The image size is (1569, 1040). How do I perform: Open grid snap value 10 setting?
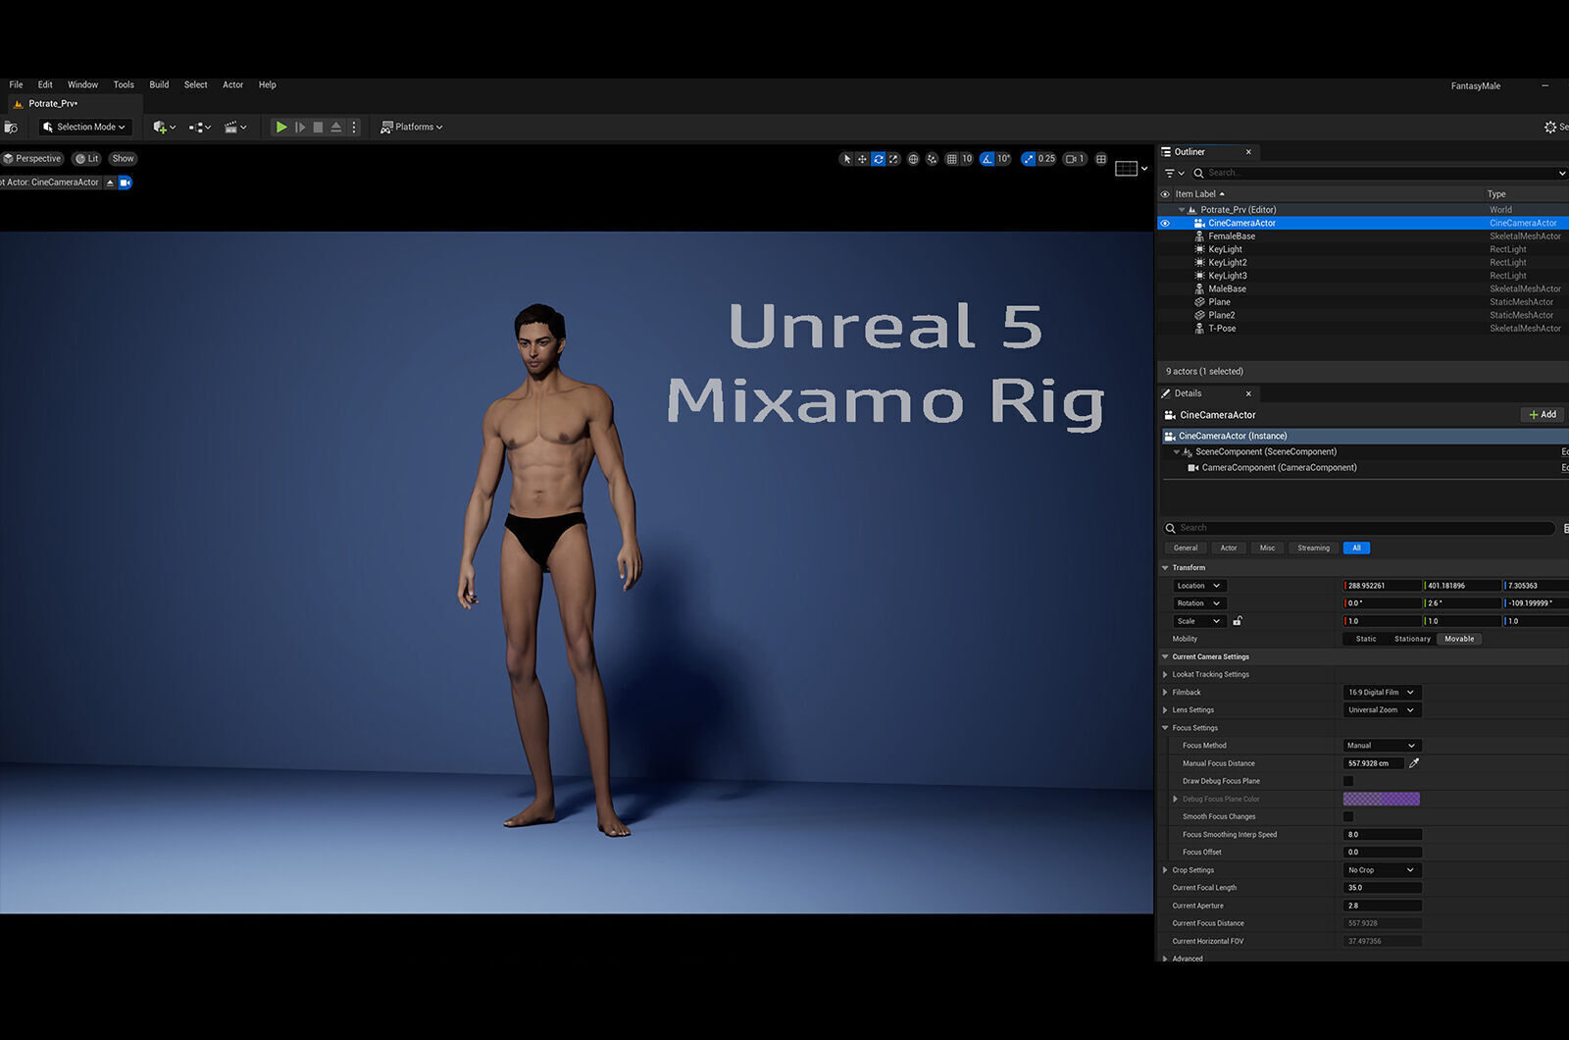tap(966, 158)
